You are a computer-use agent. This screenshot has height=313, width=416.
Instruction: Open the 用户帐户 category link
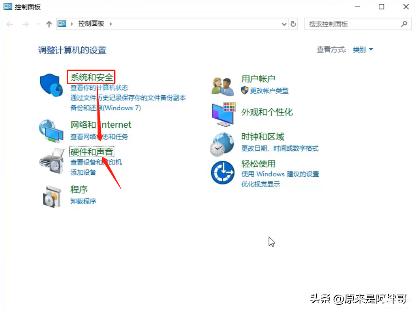pyautogui.click(x=258, y=79)
